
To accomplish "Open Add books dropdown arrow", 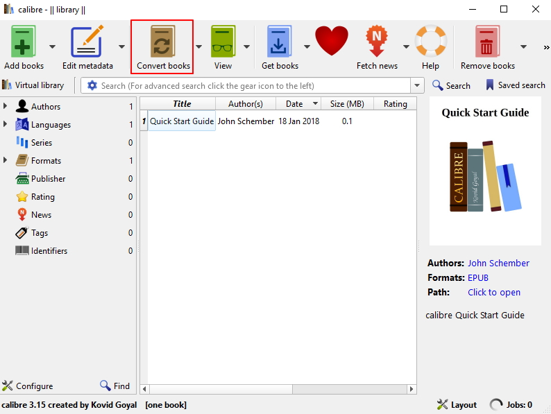I will 52,46.
